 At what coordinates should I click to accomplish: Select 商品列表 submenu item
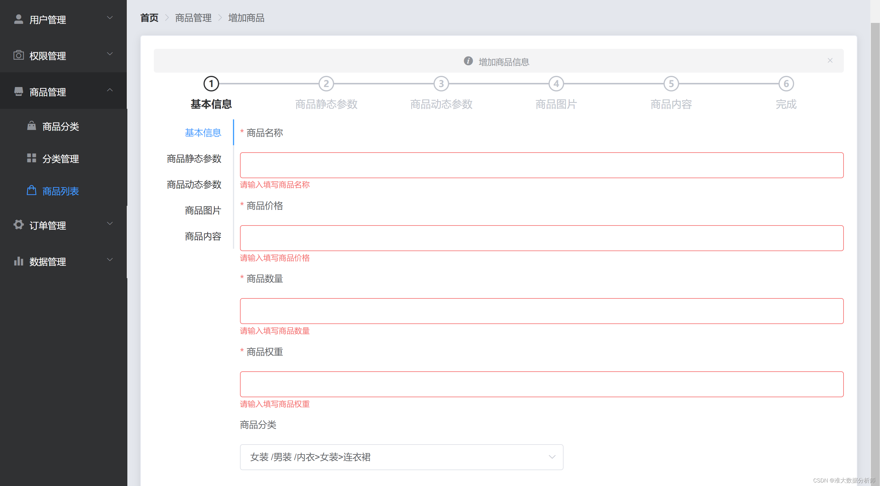pos(63,191)
